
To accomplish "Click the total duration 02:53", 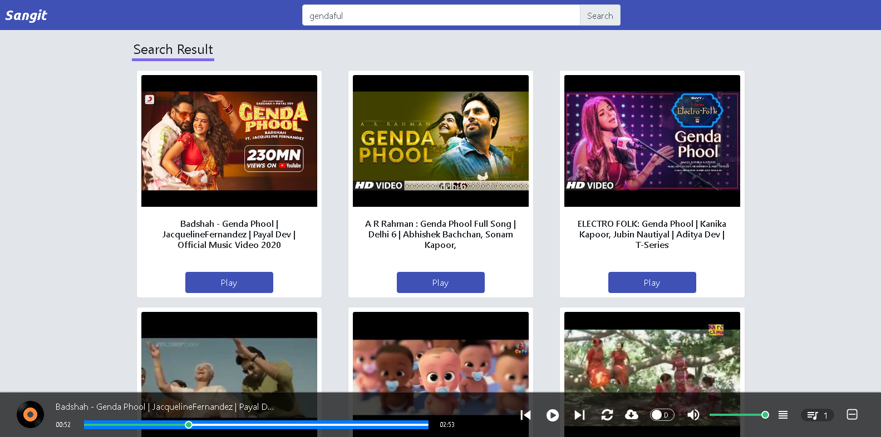I will (x=447, y=425).
